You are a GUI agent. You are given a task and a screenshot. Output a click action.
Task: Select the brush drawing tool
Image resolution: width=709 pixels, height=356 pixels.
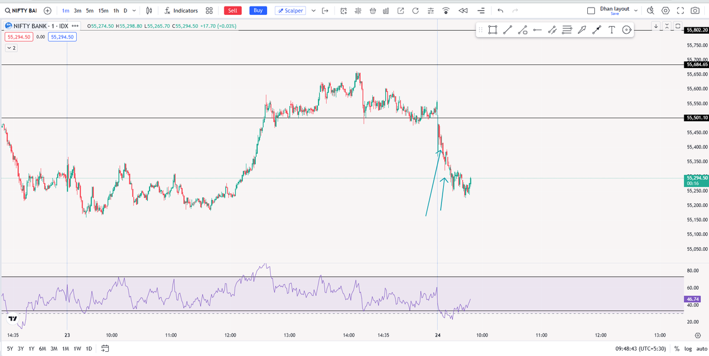point(582,30)
